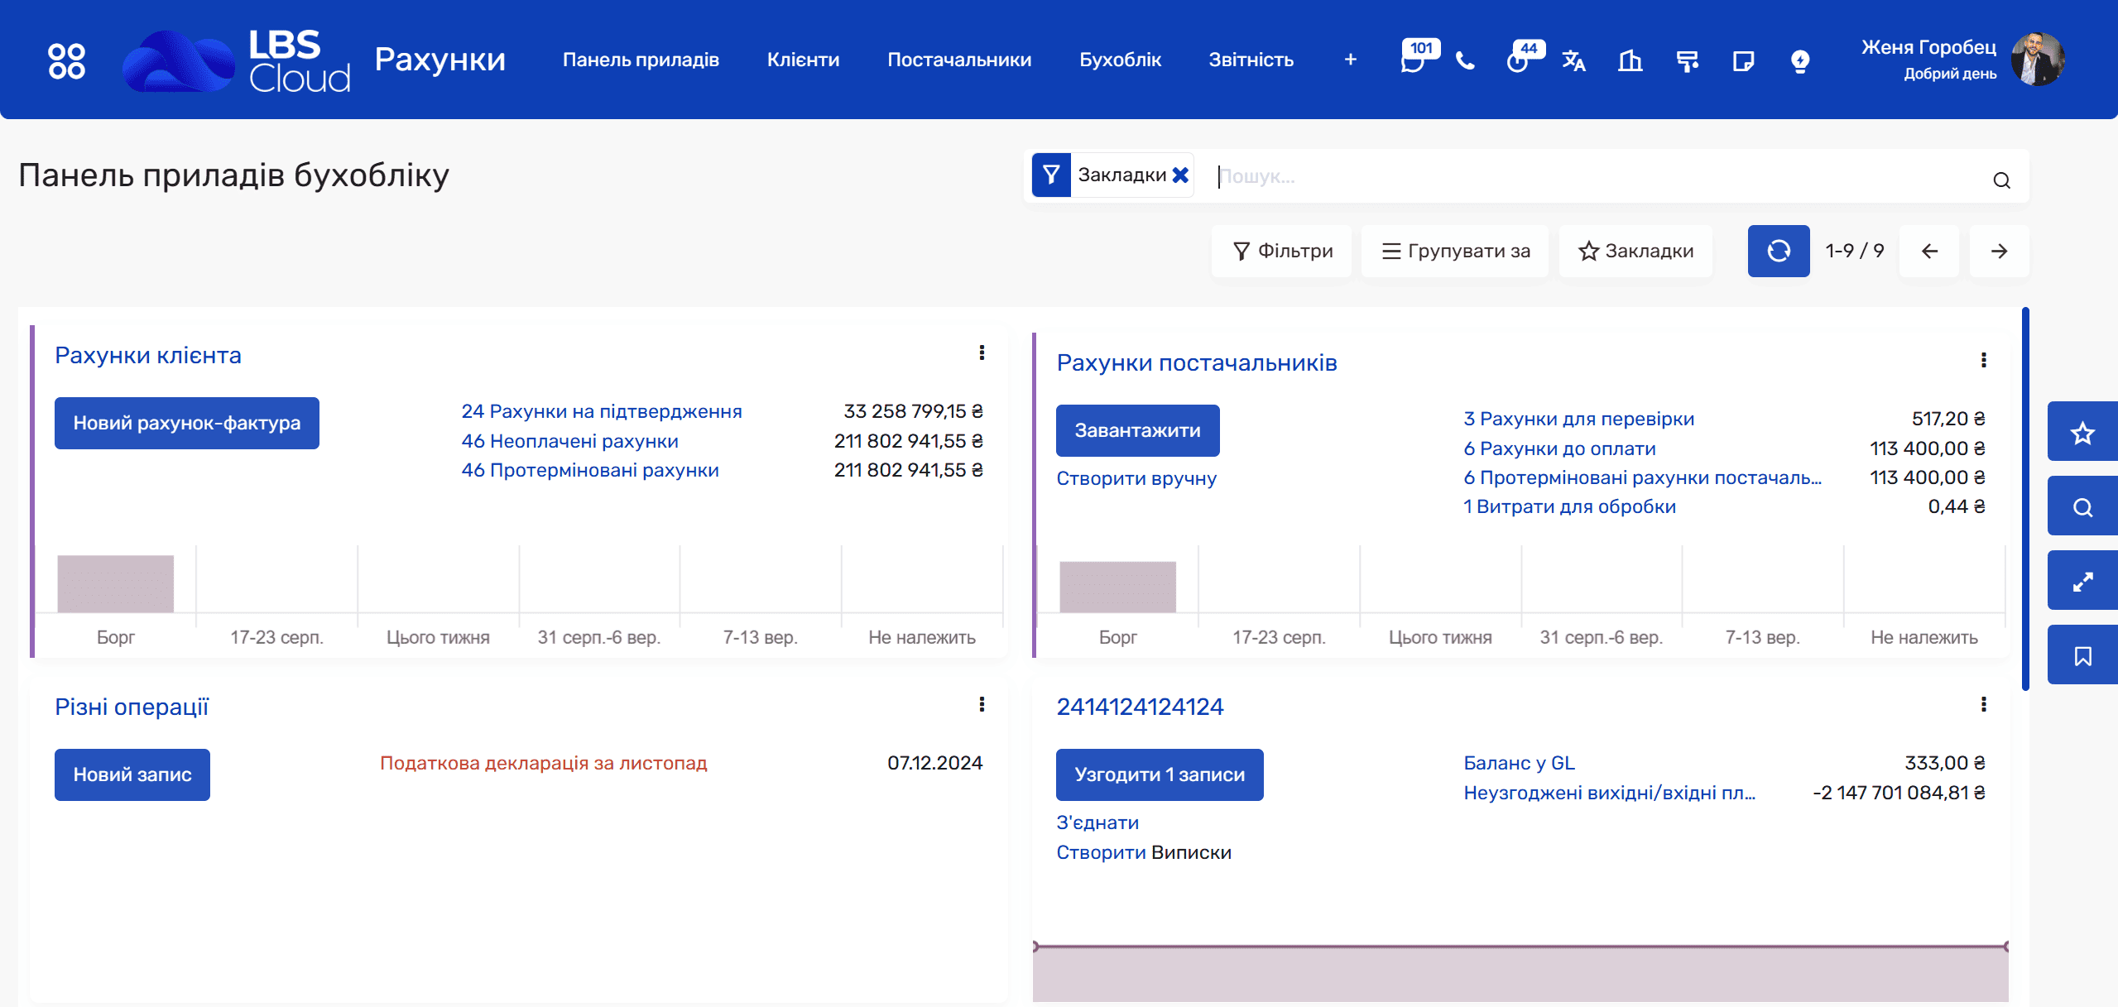Open Рахунки постачальників card options menu
This screenshot has width=2118, height=1007.
coord(1983,360)
